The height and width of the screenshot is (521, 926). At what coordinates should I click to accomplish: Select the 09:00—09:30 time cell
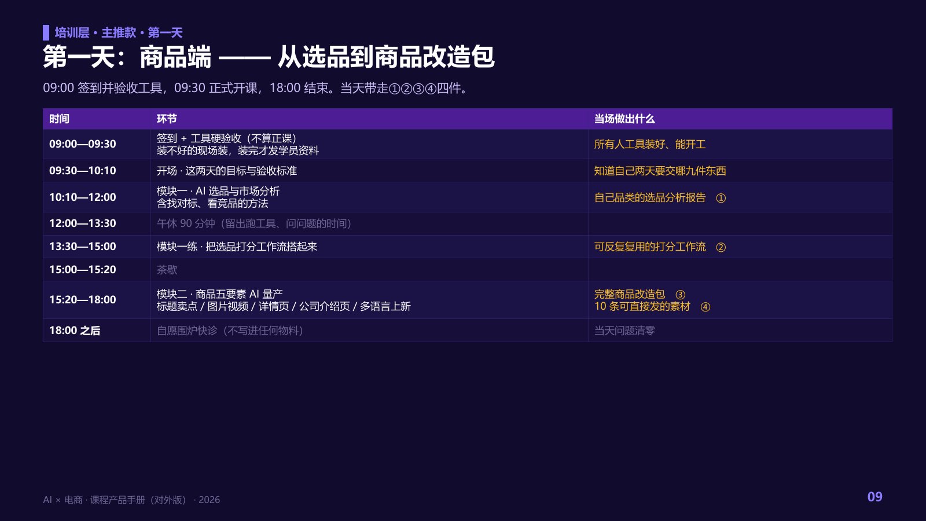coord(97,144)
